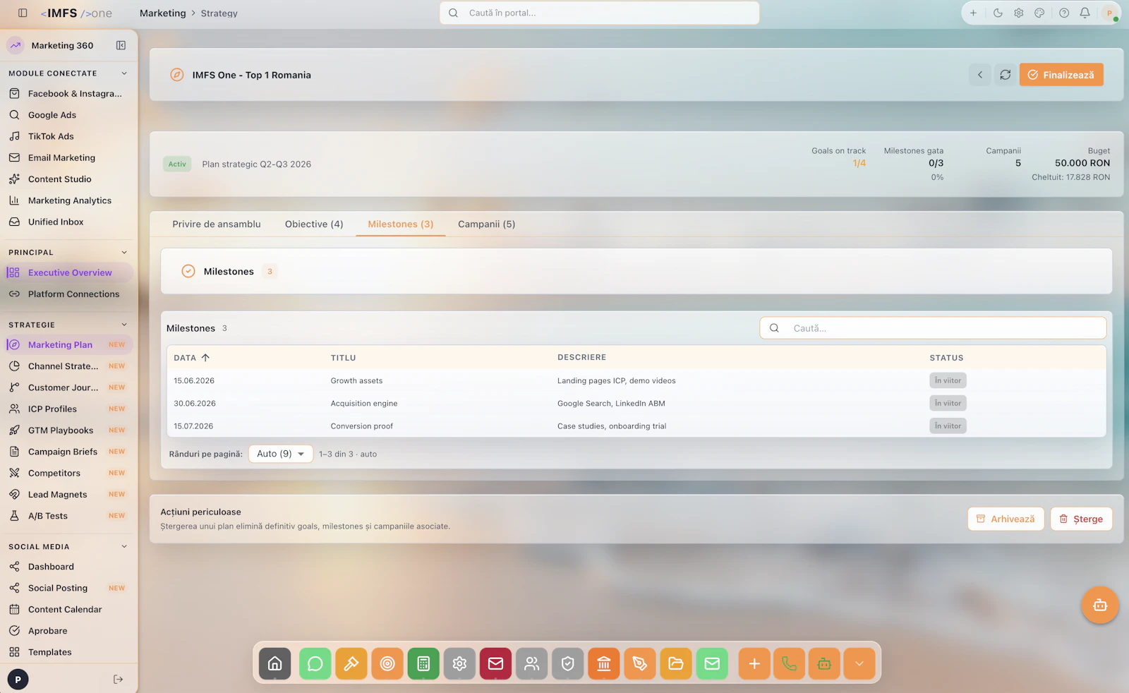This screenshot has width=1129, height=693.
Task: Open the pen nib icon in the dock
Action: (x=640, y=663)
